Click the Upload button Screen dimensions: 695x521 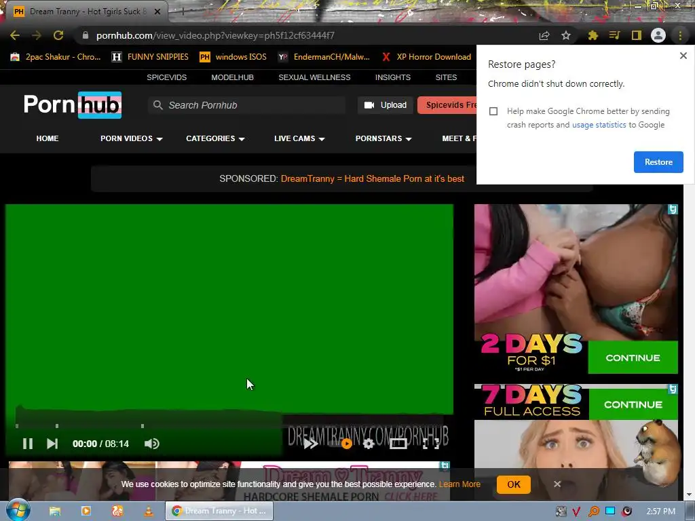click(386, 105)
